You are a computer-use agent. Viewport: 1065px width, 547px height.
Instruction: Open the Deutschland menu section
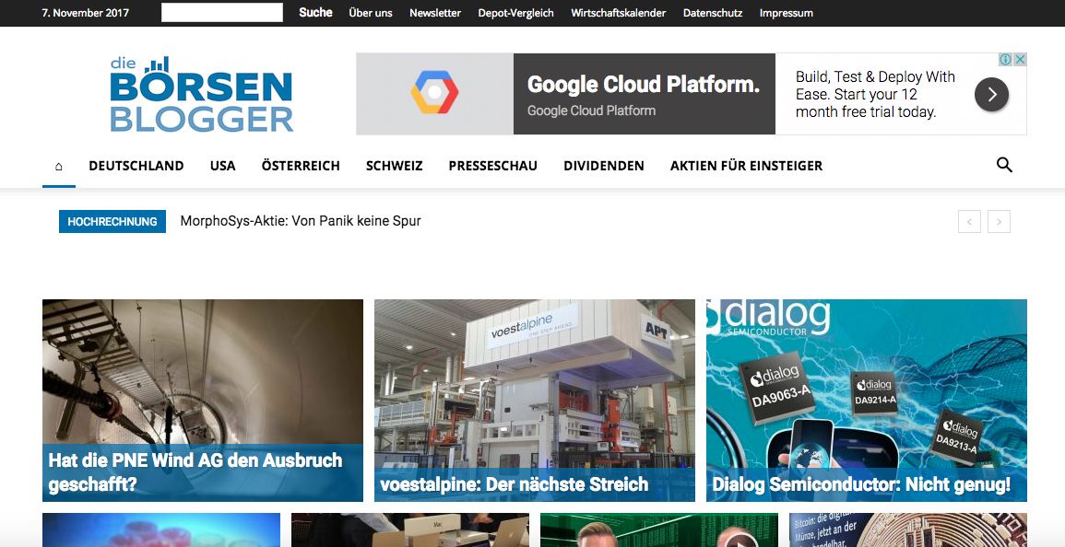click(136, 166)
